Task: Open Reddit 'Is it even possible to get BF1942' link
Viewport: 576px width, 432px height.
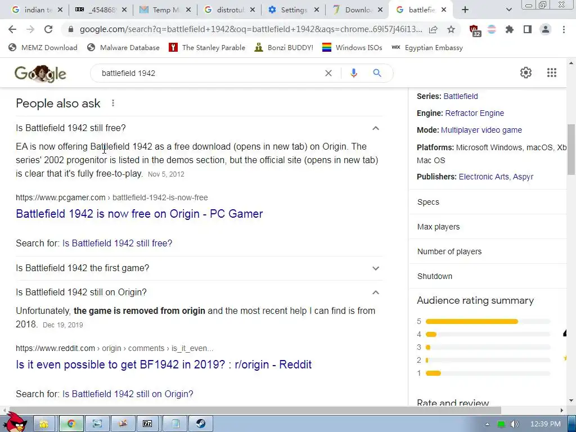Action: 164,364
